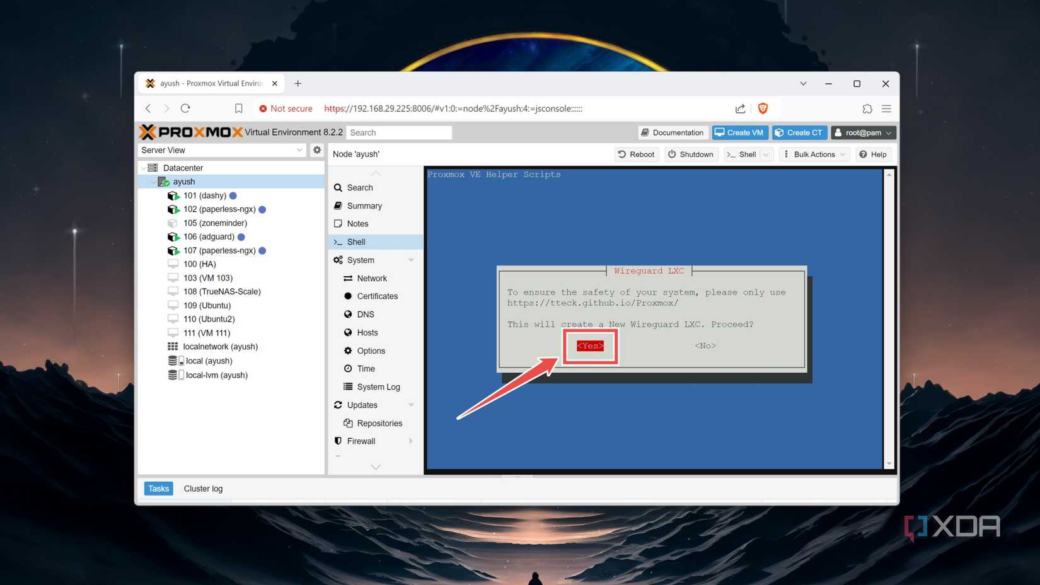This screenshot has width=1040, height=585.
Task: Open a new browser tab
Action: coord(298,83)
